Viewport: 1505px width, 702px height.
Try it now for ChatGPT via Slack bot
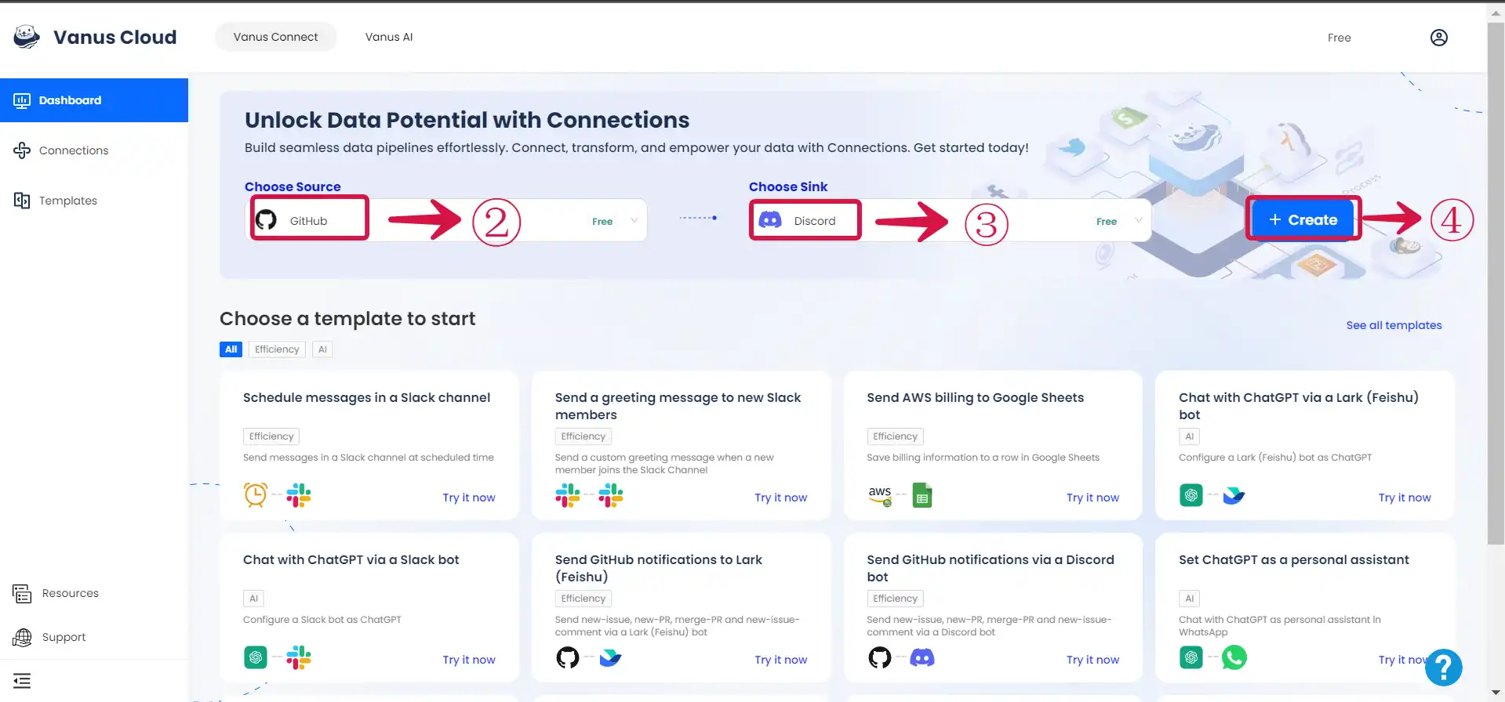469,660
